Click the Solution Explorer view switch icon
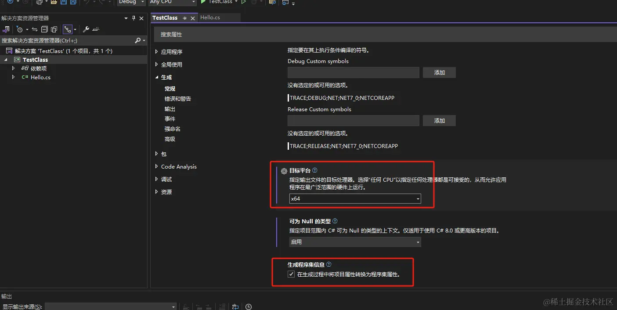617x310 pixels. tap(6, 29)
